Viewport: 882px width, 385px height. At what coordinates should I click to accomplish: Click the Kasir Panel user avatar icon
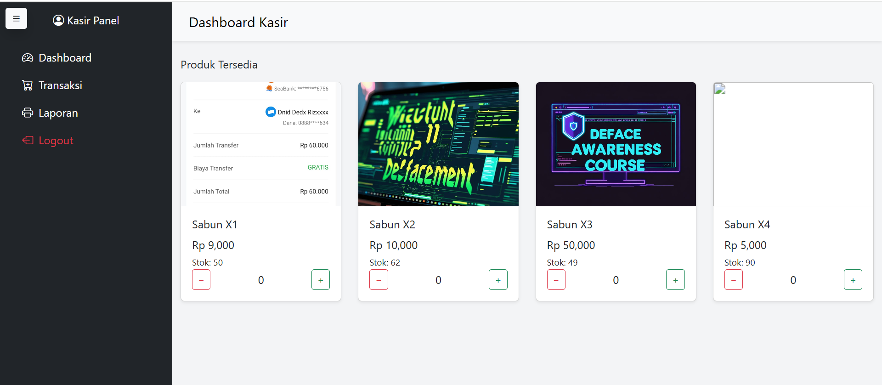tap(58, 20)
